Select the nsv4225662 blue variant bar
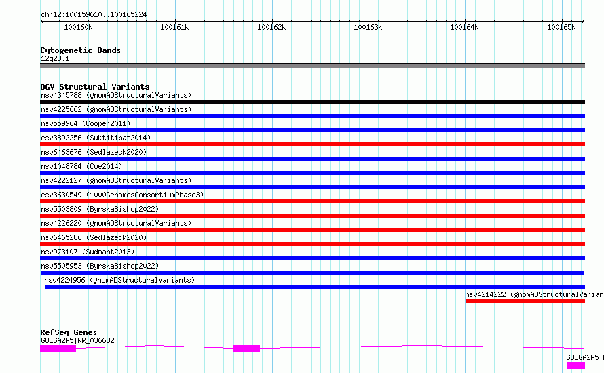This screenshot has width=604, height=373. (x=312, y=116)
